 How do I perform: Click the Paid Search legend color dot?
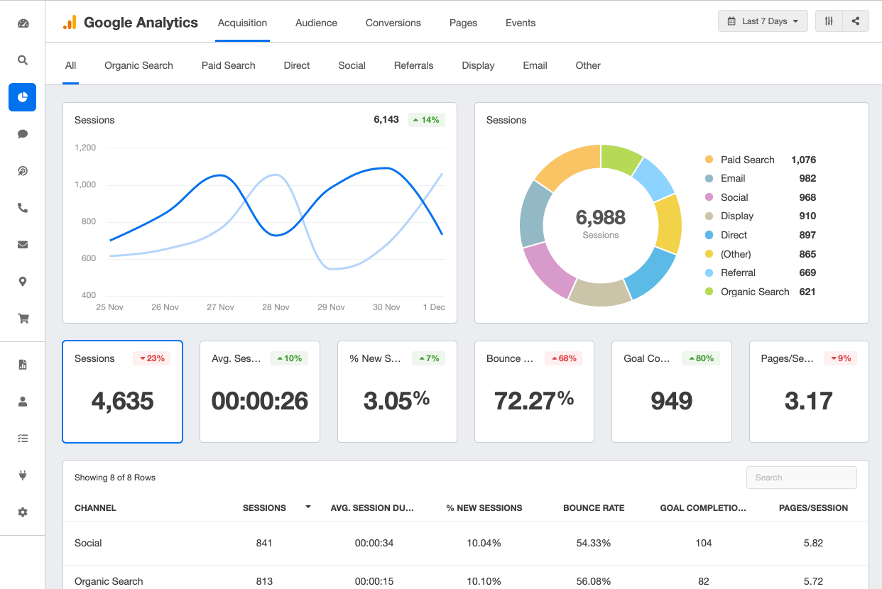(709, 160)
